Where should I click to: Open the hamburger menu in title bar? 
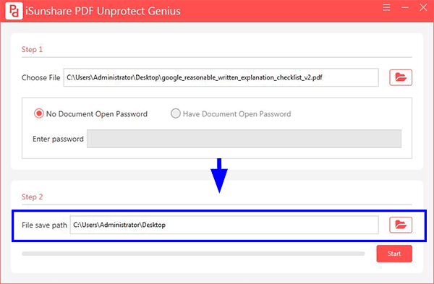coord(386,7)
